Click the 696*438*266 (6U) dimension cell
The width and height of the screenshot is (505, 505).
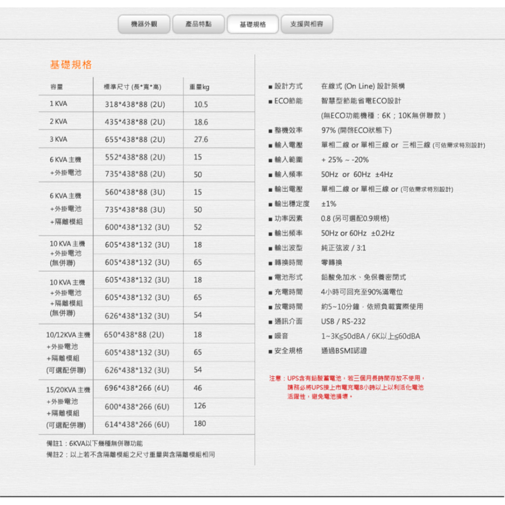coord(137,388)
